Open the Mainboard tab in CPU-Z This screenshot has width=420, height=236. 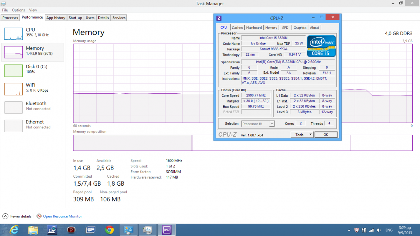pos(254,28)
